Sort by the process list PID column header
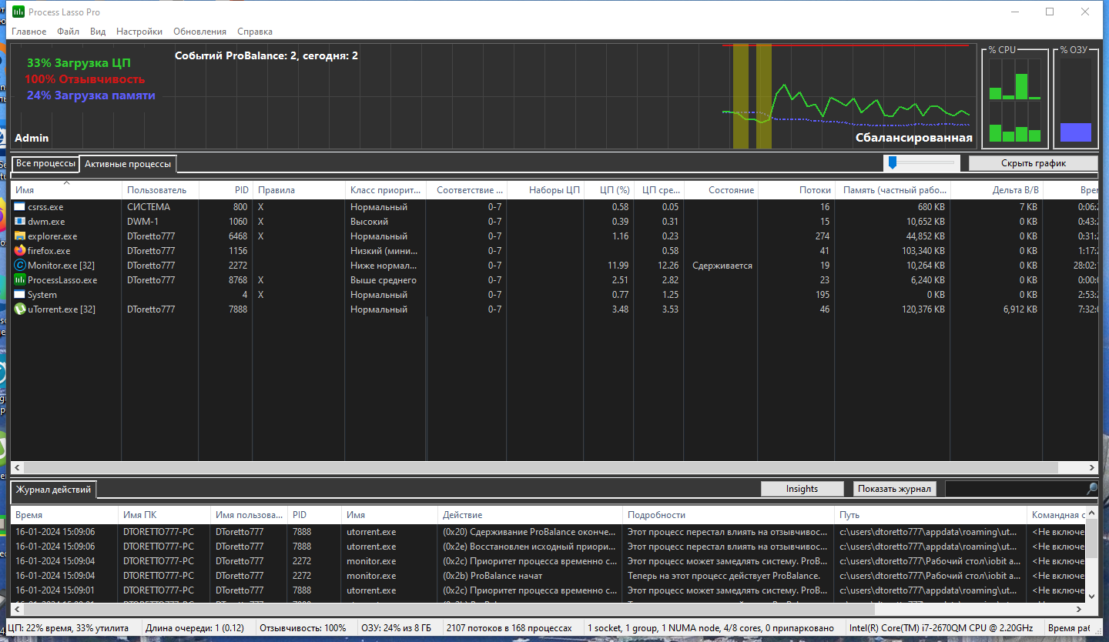1109x642 pixels. tap(226, 189)
